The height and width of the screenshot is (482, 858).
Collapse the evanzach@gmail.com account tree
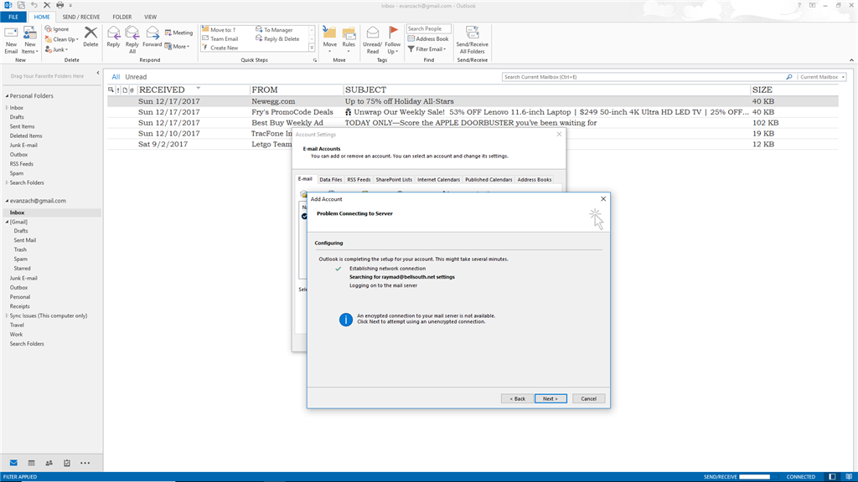pos(7,201)
